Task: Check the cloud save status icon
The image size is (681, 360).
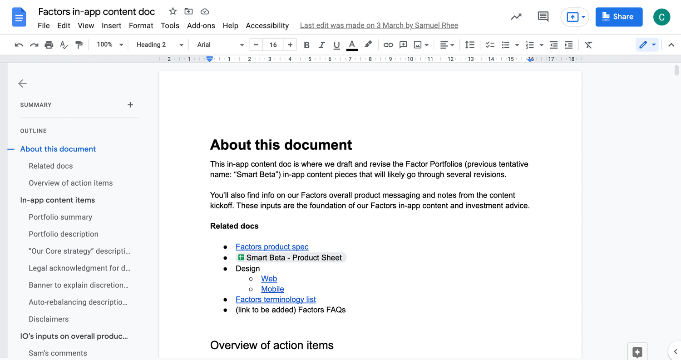Action: pyautogui.click(x=205, y=11)
